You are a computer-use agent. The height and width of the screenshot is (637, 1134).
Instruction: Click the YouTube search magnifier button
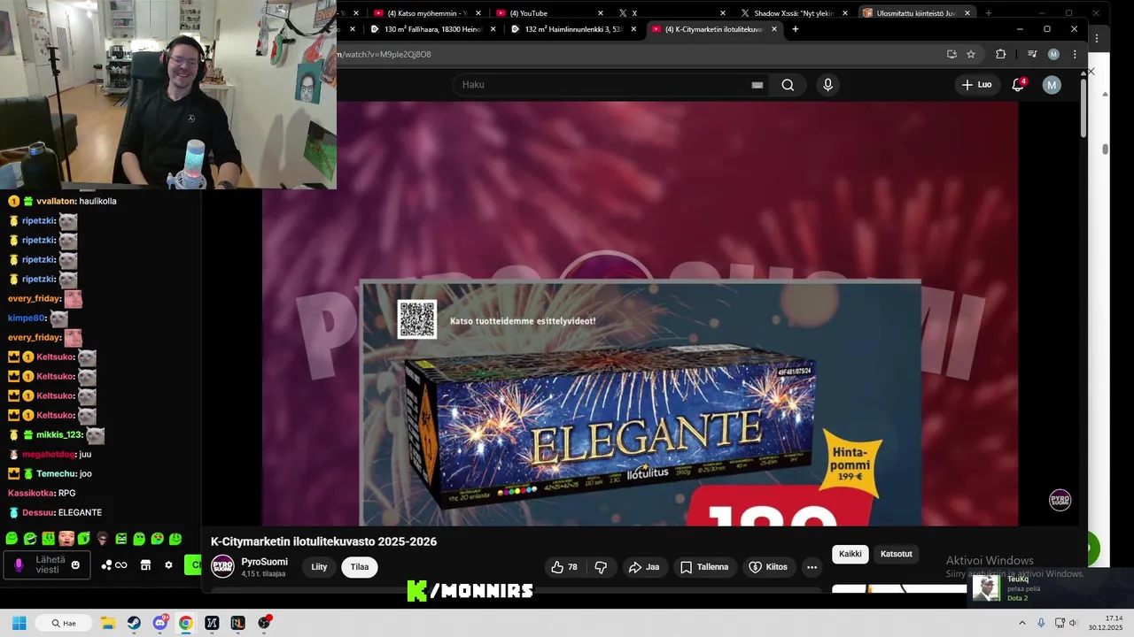(788, 85)
